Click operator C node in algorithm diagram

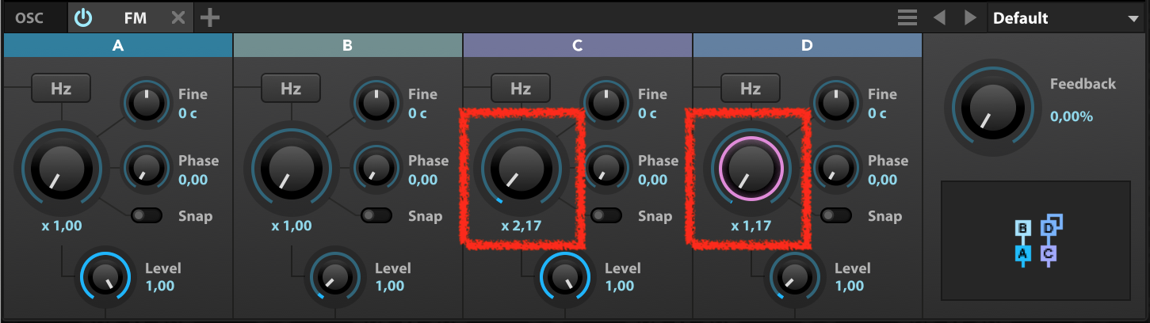click(1049, 253)
